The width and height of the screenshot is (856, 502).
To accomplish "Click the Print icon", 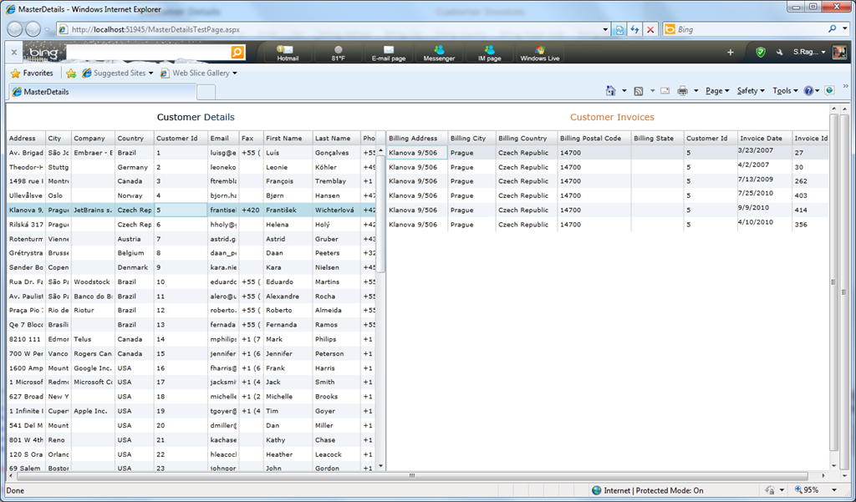I will [x=682, y=91].
